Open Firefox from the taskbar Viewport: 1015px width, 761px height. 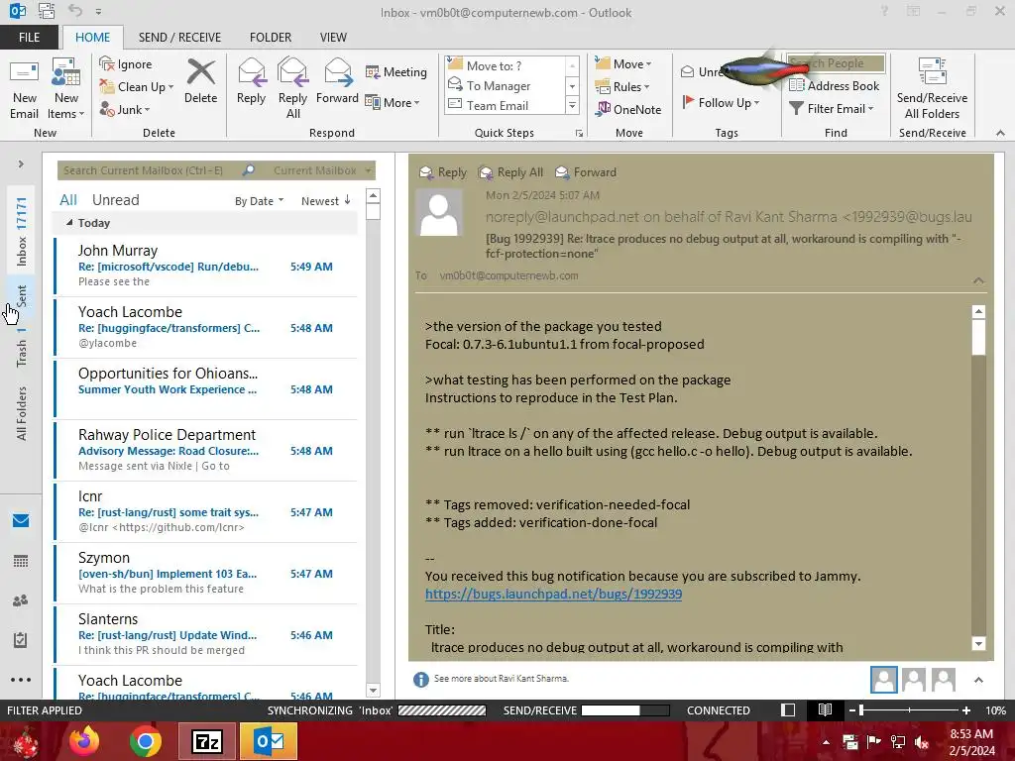tap(84, 741)
